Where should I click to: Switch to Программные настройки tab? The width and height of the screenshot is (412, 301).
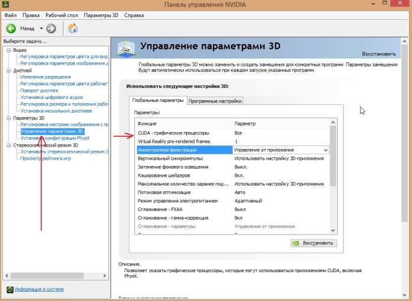point(215,101)
